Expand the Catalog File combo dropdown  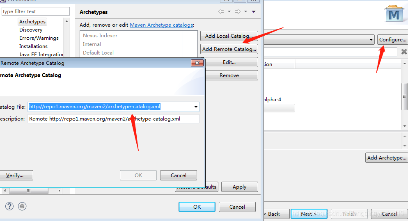[196, 107]
